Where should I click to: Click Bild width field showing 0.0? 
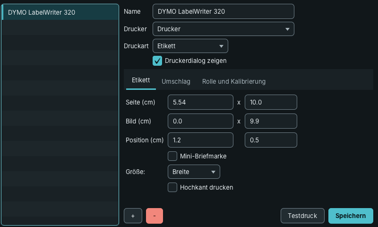point(200,121)
